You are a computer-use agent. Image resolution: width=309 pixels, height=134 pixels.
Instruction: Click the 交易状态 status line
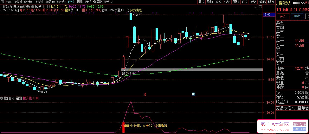[x=292, y=108]
